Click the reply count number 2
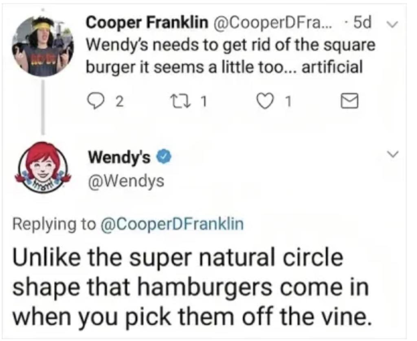The image size is (417, 341). pyautogui.click(x=120, y=102)
